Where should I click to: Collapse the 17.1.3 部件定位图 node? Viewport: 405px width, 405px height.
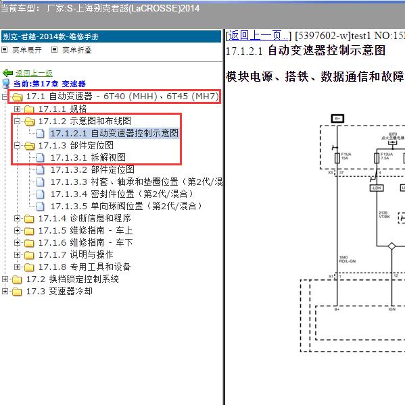17,145
